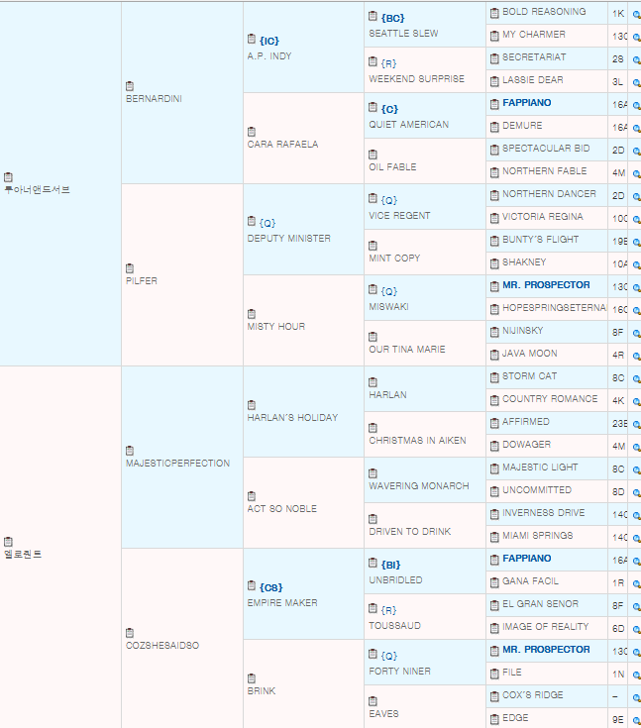Viewport: 641px width, 728px height.
Task: Click the bold FAPPIANO link beside UNBRIDLED
Action: point(527,558)
